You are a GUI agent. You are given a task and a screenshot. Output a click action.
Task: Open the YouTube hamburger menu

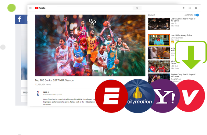(30, 8)
